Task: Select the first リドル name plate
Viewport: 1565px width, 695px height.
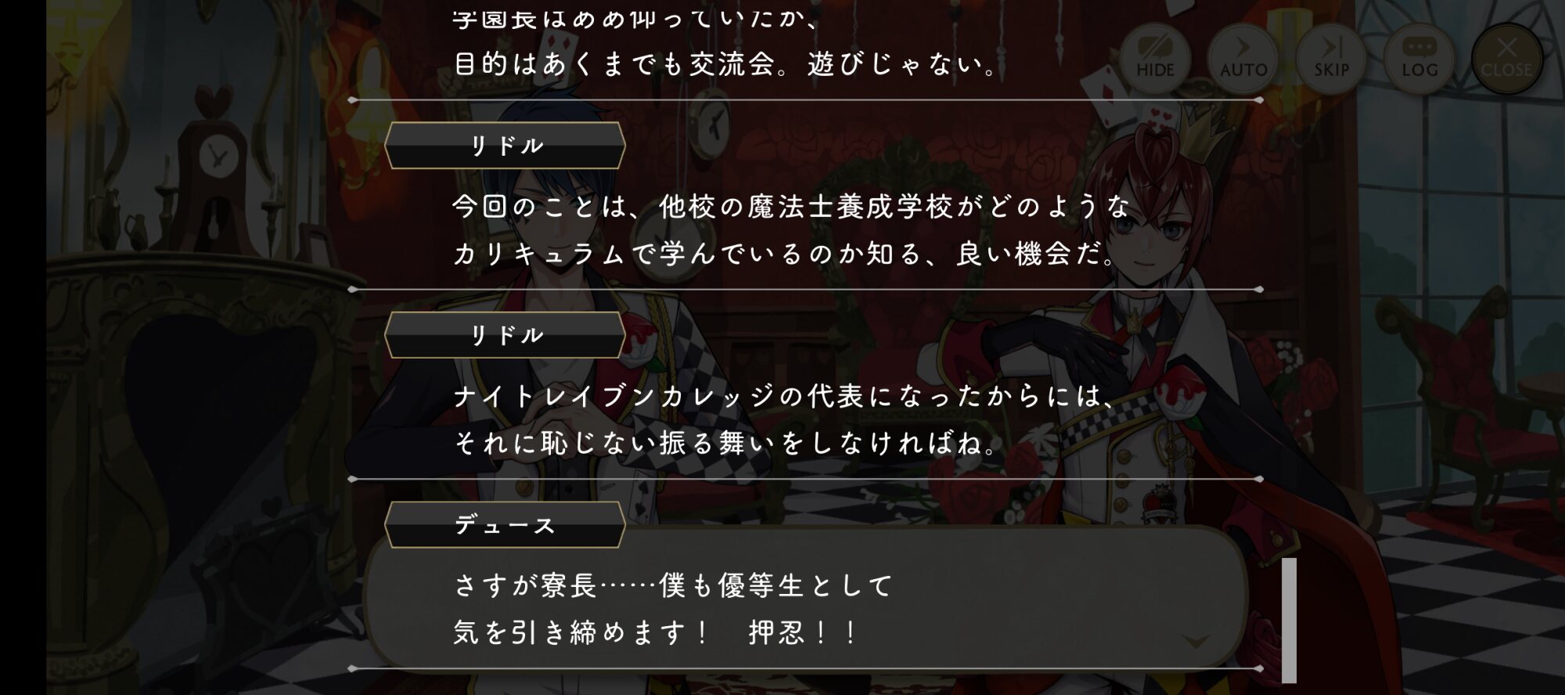Action: [505, 146]
